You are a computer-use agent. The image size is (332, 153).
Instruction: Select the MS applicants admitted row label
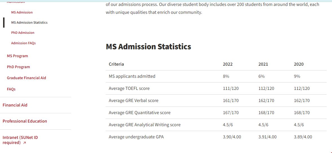pyautogui.click(x=132, y=76)
